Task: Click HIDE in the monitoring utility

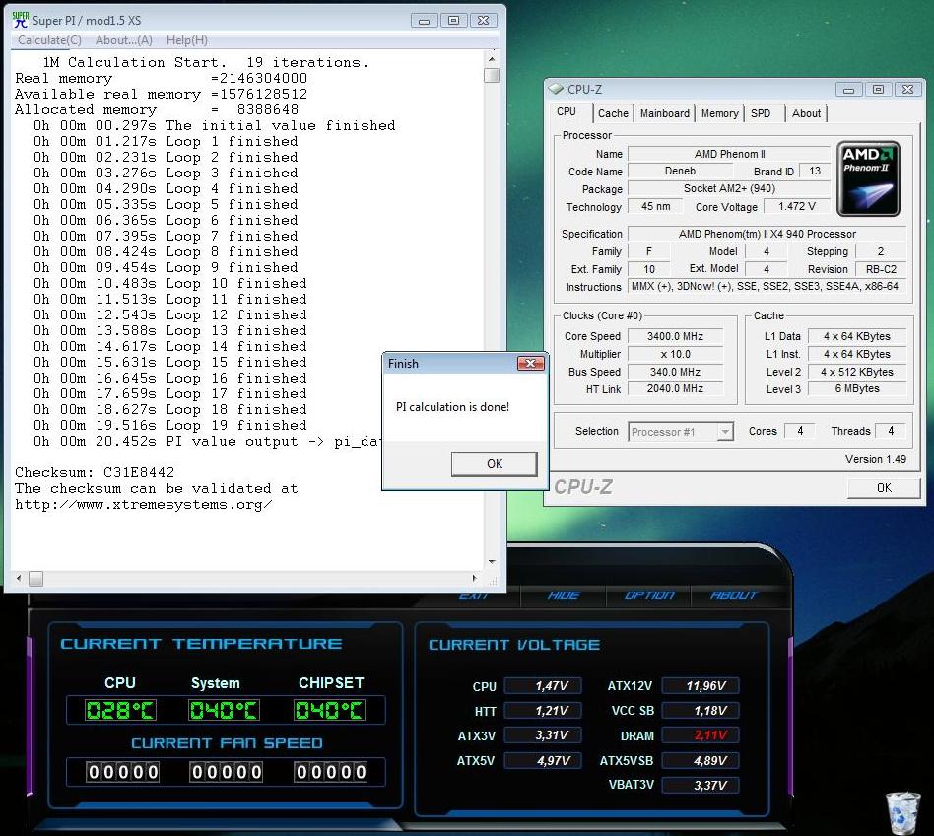Action: click(x=564, y=595)
